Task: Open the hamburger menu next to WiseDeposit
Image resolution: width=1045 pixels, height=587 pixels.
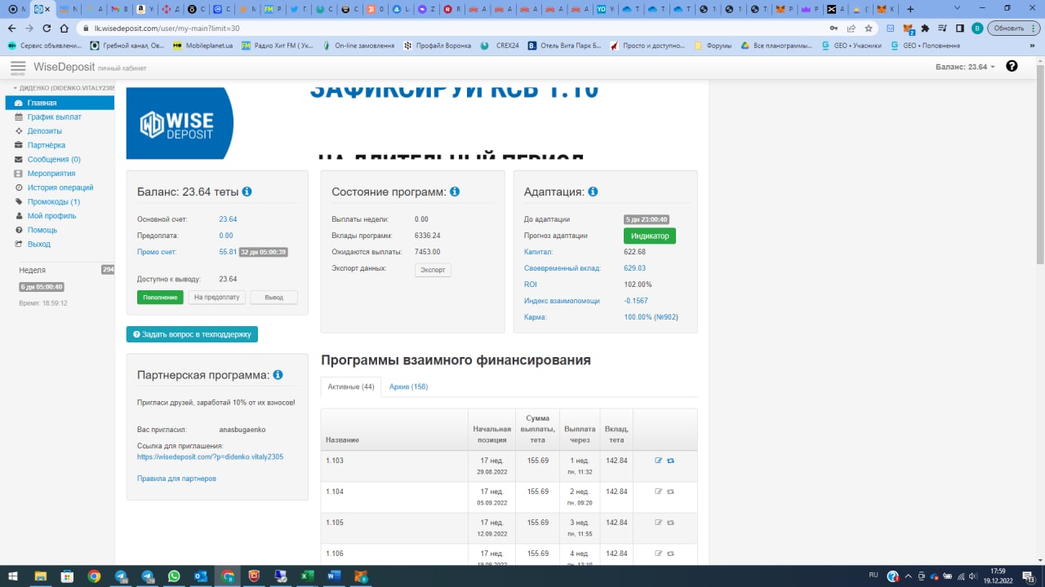Action: pos(18,67)
